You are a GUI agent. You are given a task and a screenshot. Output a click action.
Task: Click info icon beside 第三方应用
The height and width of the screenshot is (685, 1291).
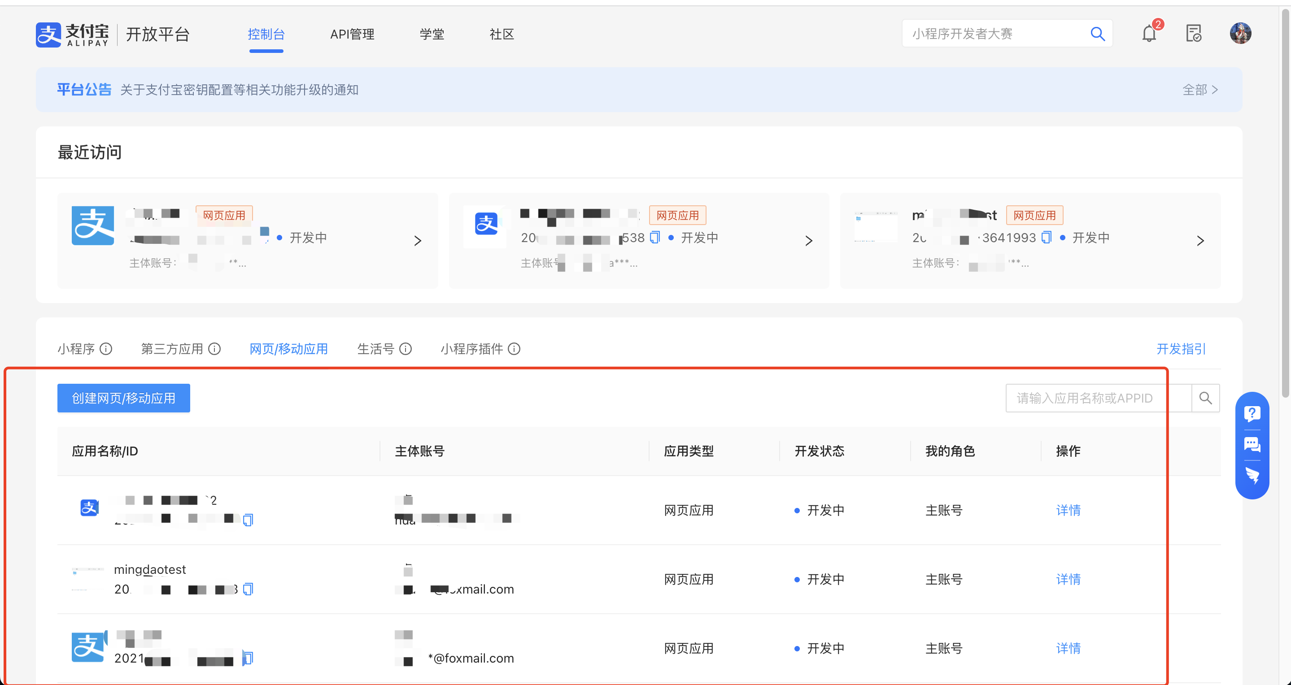[x=214, y=348]
